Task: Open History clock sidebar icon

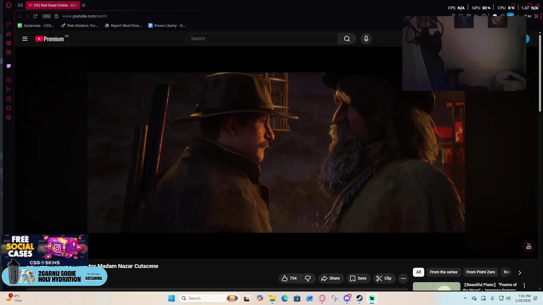Action: point(8,99)
